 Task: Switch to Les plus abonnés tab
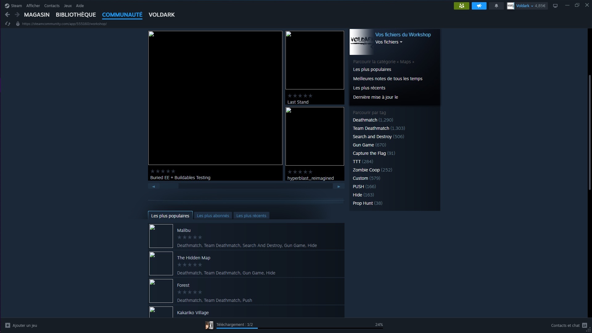click(213, 216)
